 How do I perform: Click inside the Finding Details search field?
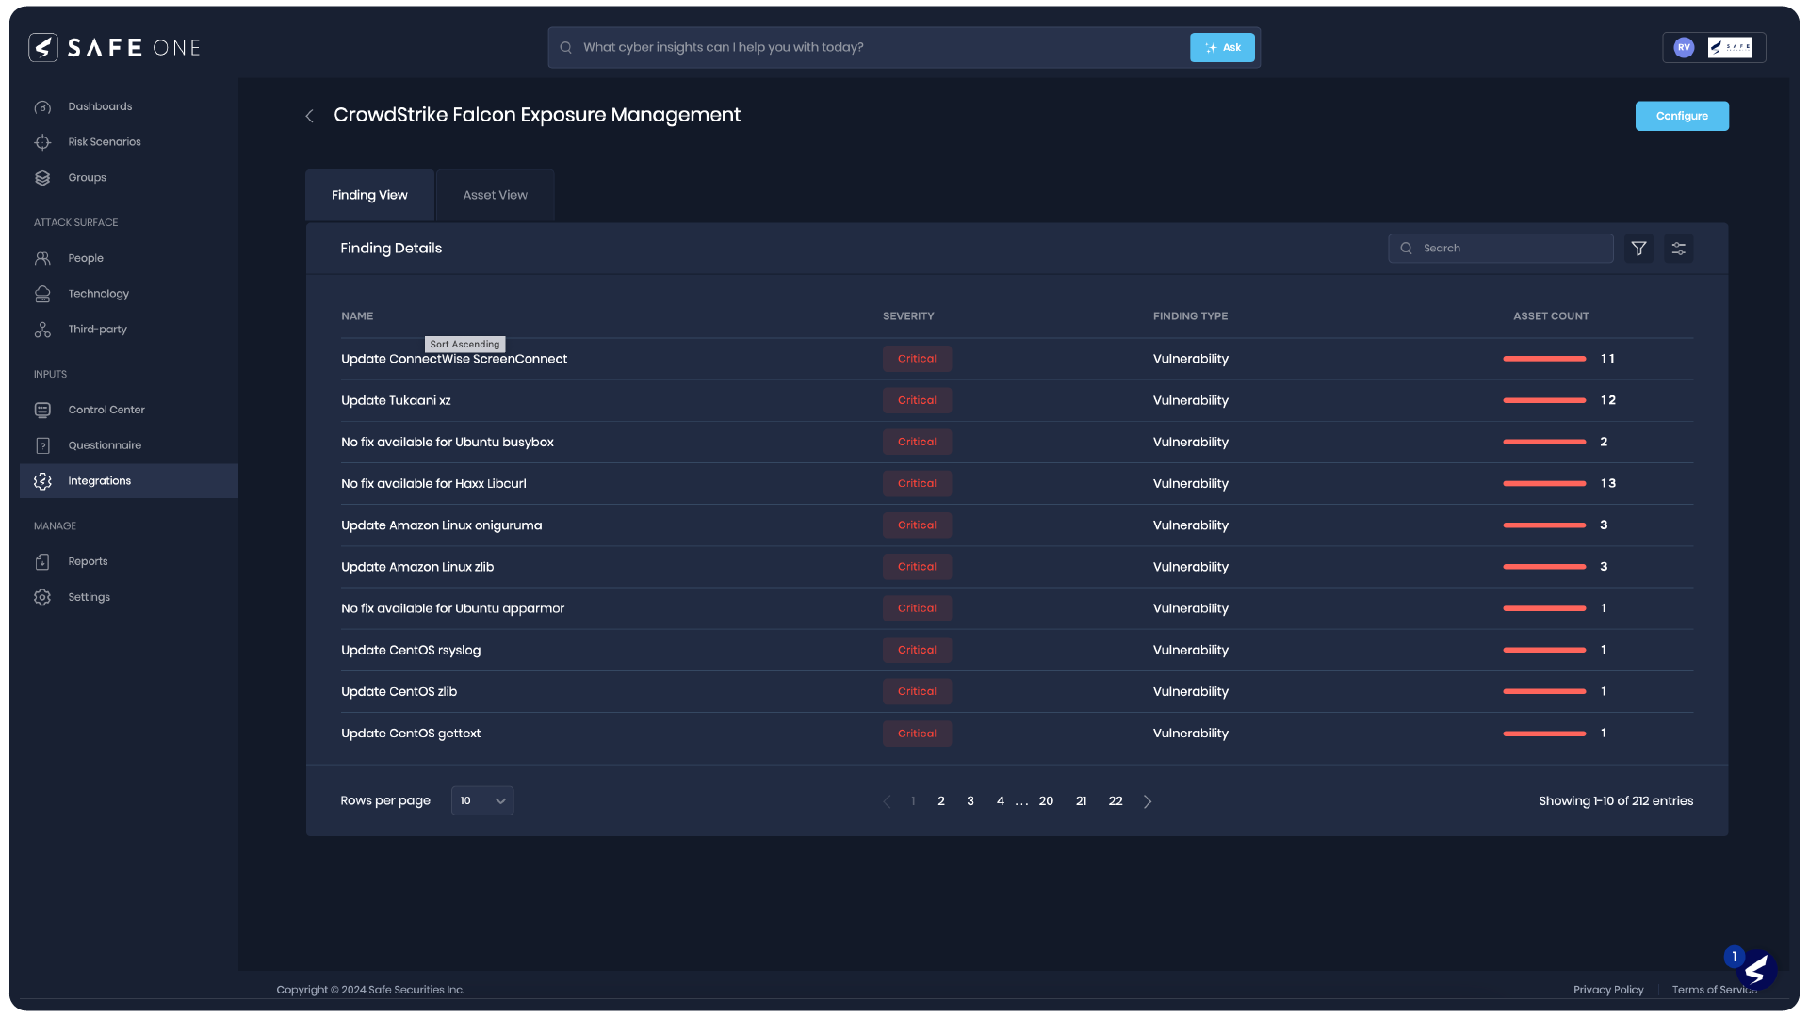click(1500, 248)
